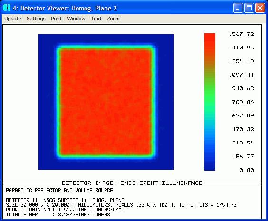Click the 0.00 scale label
Image resolution: width=268 pixels, height=221 pixels.
247,170
